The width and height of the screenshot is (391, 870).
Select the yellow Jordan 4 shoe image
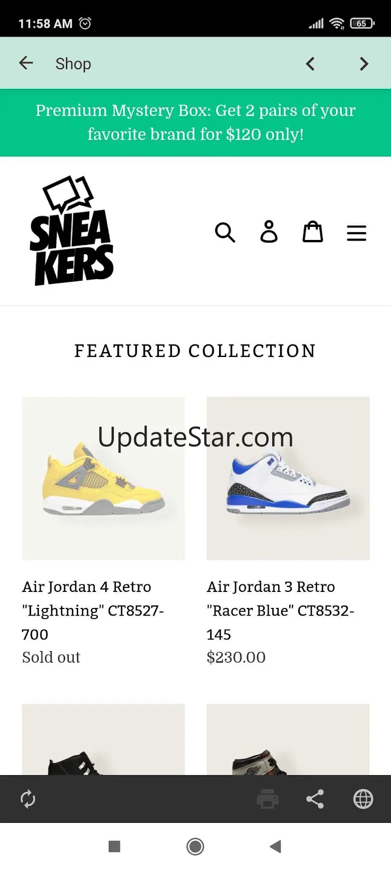(x=103, y=478)
